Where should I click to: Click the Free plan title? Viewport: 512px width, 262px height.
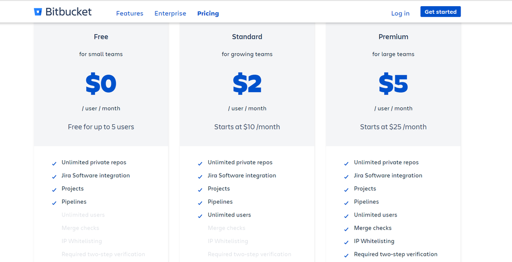[x=101, y=37]
